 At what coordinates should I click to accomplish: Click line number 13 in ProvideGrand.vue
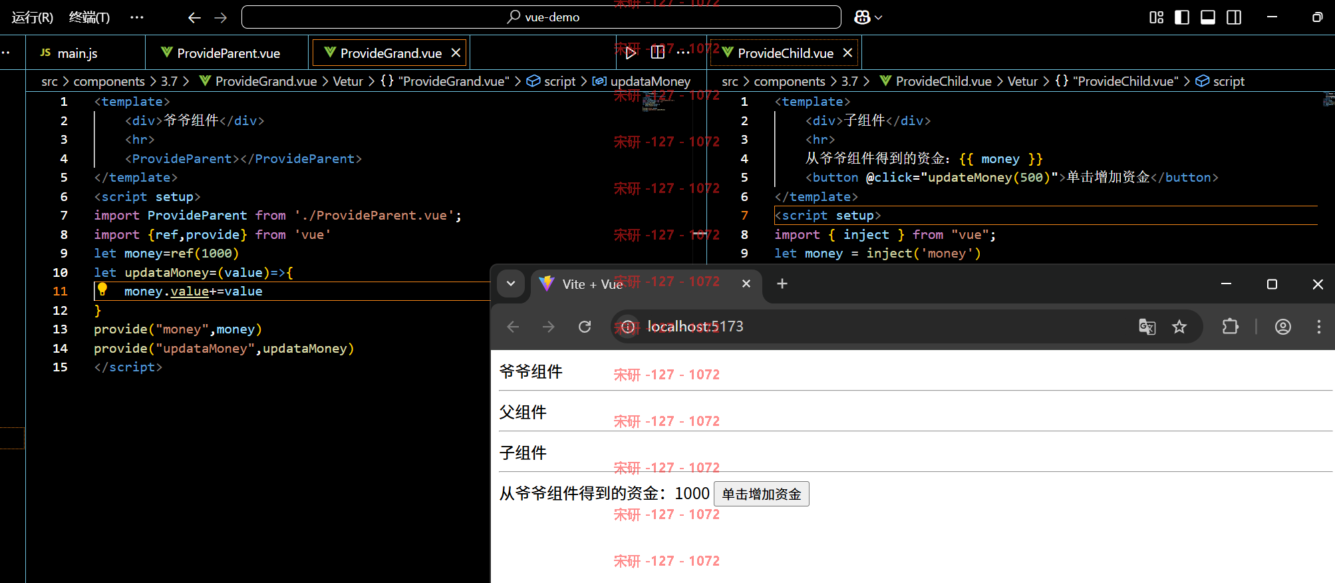pyautogui.click(x=60, y=329)
